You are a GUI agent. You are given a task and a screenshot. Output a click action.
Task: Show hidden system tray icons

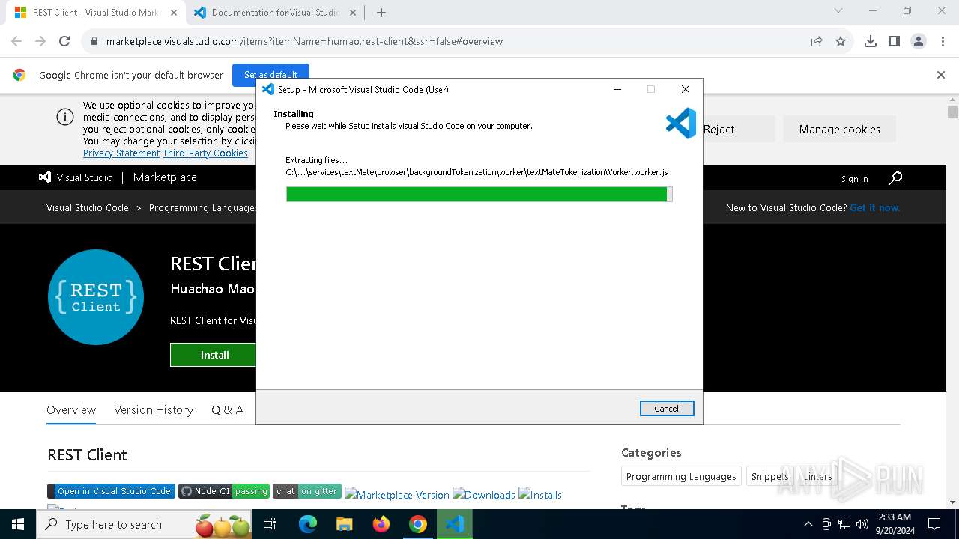808,524
